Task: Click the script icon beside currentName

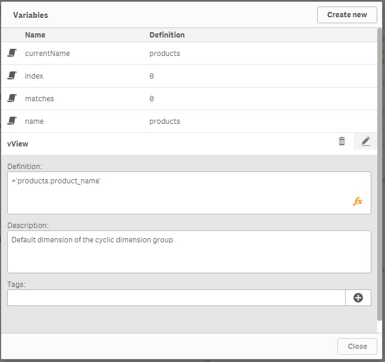Action: pyautogui.click(x=12, y=53)
